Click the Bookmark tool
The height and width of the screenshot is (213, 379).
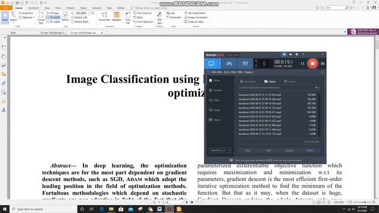(x=174, y=17)
